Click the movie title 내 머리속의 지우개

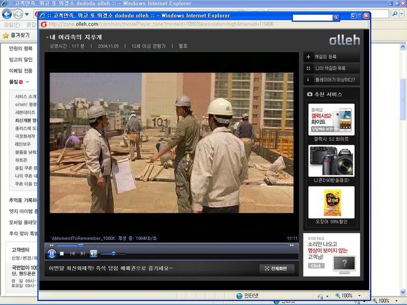(x=76, y=37)
